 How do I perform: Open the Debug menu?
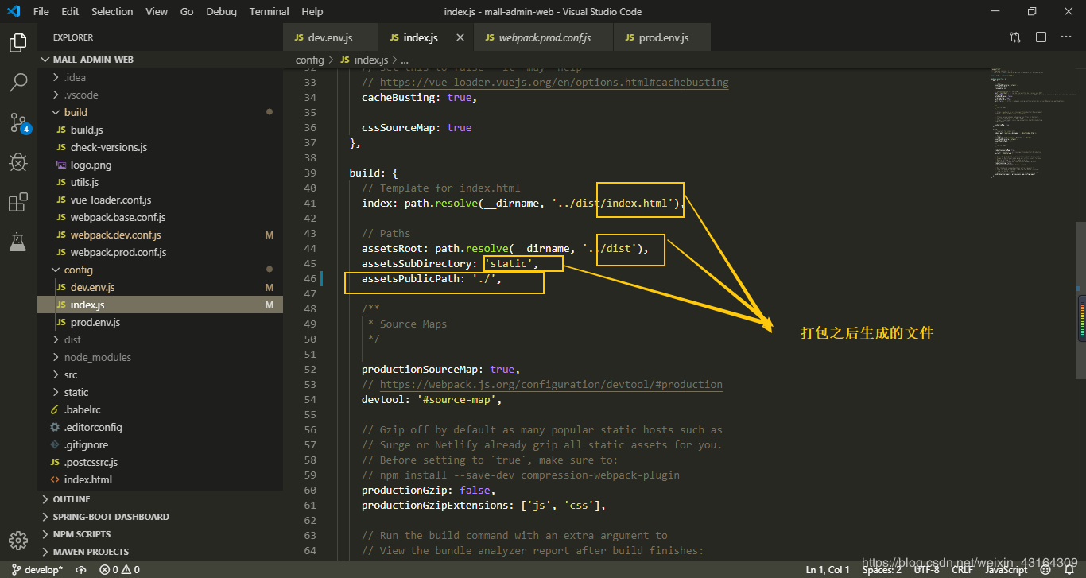coord(221,12)
